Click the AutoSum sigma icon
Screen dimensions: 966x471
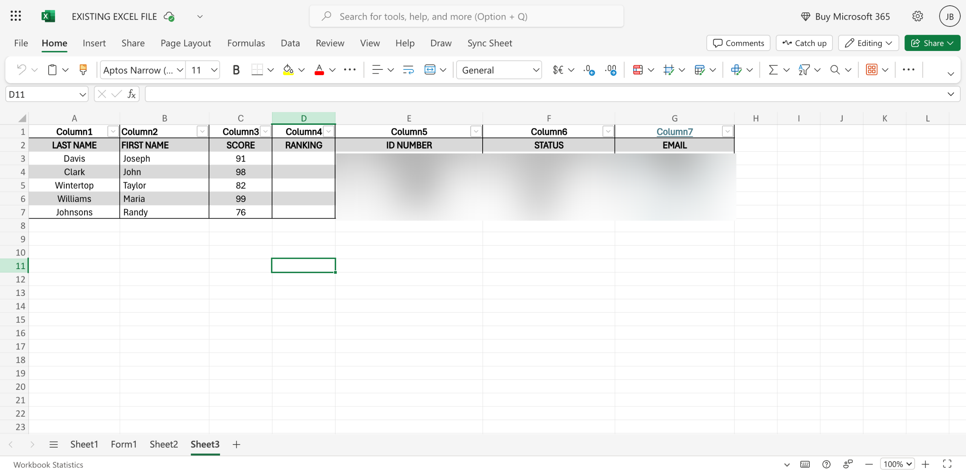773,70
